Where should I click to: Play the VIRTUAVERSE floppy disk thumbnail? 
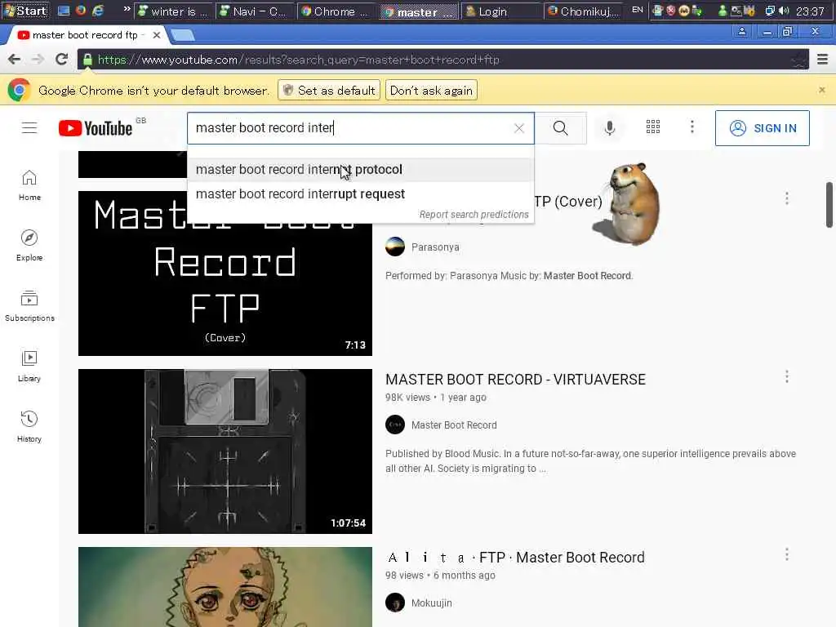point(225,451)
